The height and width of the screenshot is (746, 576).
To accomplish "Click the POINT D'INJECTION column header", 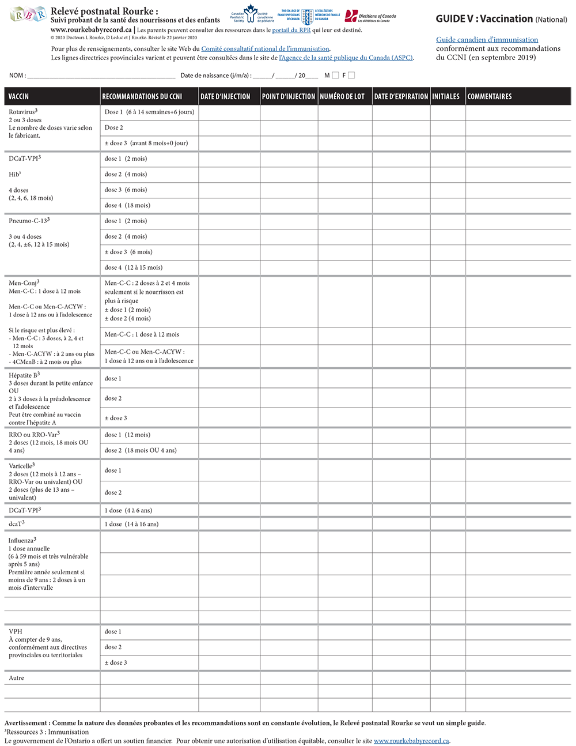I will (289, 96).
